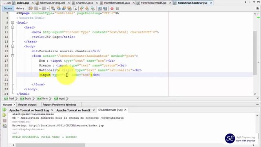Open Report Problems Window tab

(60, 105)
